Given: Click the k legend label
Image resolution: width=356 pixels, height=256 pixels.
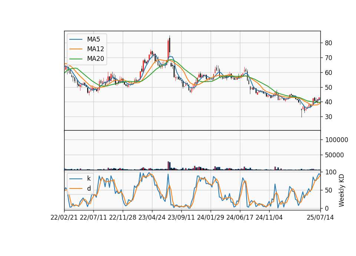Looking at the screenshot, I should tap(89, 178).
